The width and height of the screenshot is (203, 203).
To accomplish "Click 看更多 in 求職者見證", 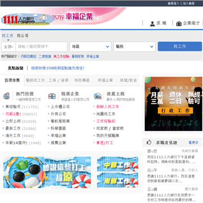I will tap(193, 143).
